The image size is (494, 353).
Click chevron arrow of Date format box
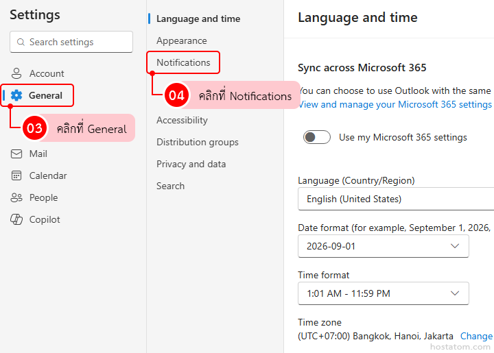[455, 246]
